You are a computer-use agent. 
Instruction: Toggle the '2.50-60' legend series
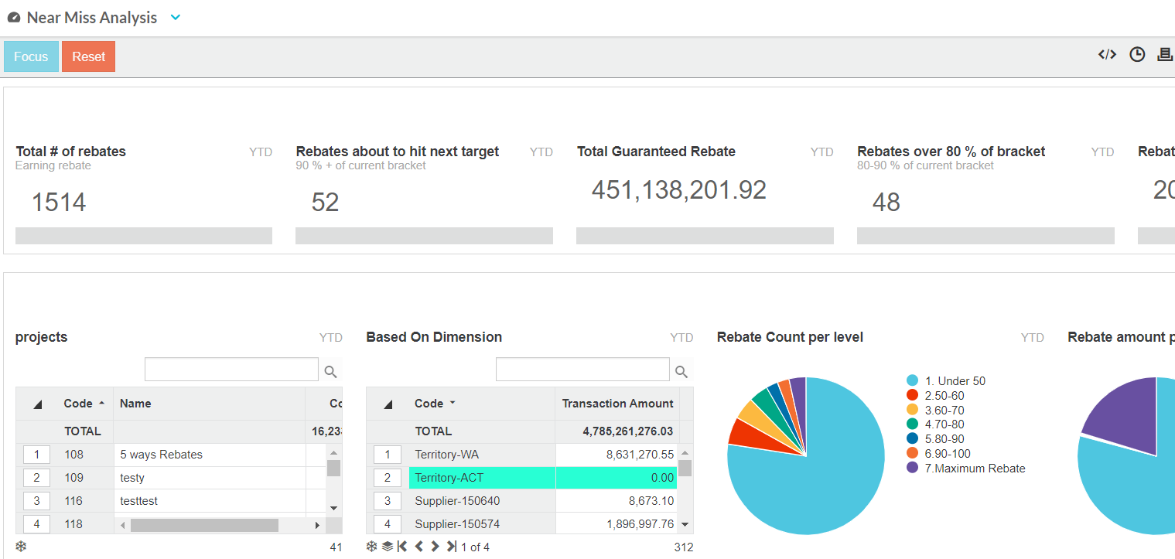coord(944,396)
